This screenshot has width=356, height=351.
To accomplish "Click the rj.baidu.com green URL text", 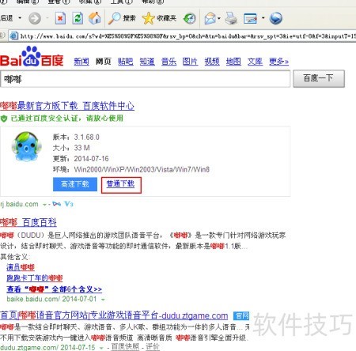I will coord(19,204).
